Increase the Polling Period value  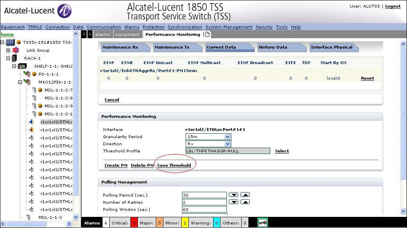pos(245,195)
